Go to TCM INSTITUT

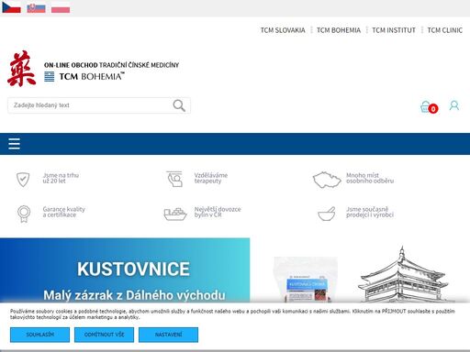click(394, 30)
